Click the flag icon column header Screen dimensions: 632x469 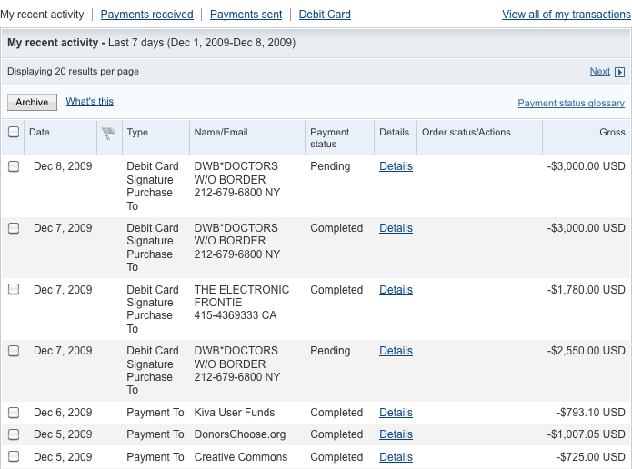click(108, 133)
